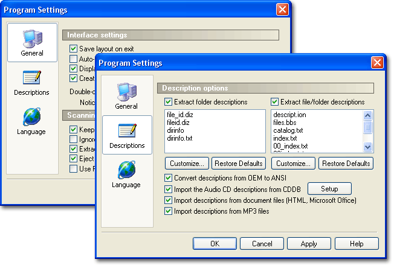Screen dimensions: 394x268
Task: Disable Convert descriptions from OEM to ANSI
Action: tap(169, 179)
